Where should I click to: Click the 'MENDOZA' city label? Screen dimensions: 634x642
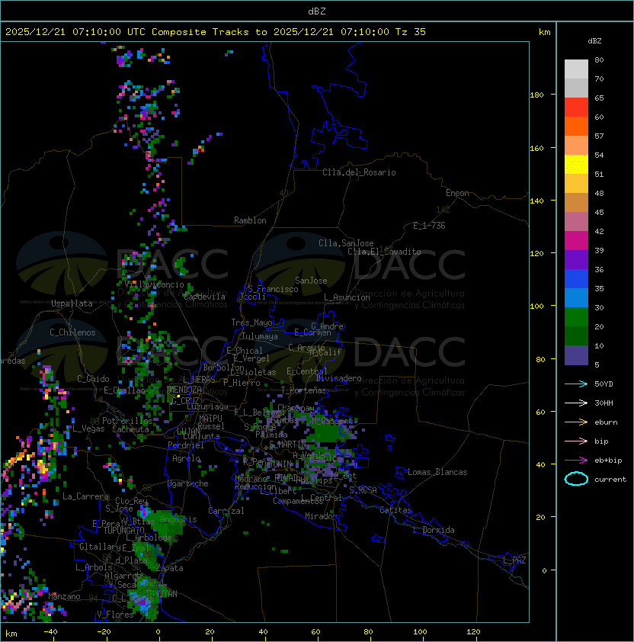185,390
